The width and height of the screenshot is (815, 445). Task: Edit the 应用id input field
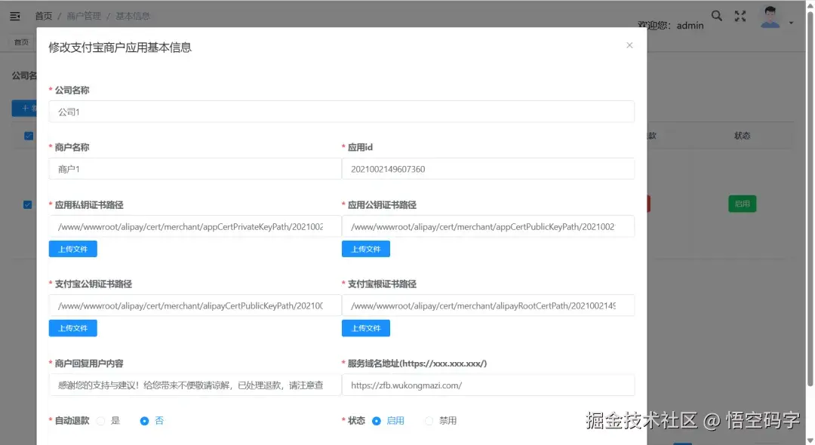coord(488,169)
